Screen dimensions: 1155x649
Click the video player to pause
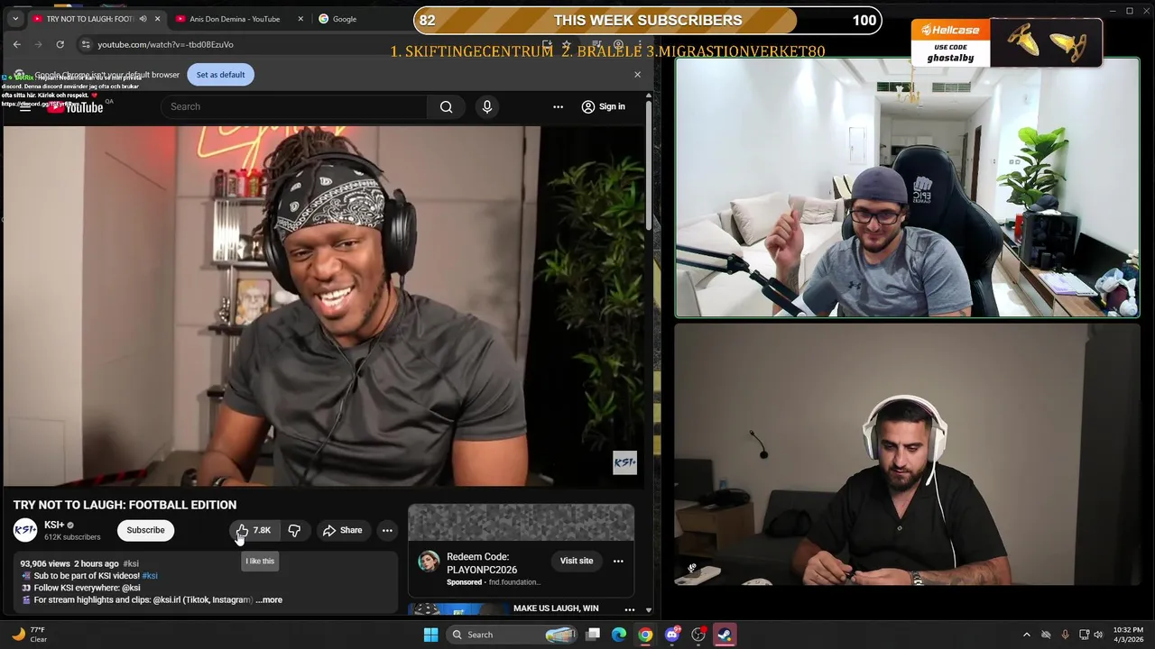(x=324, y=306)
